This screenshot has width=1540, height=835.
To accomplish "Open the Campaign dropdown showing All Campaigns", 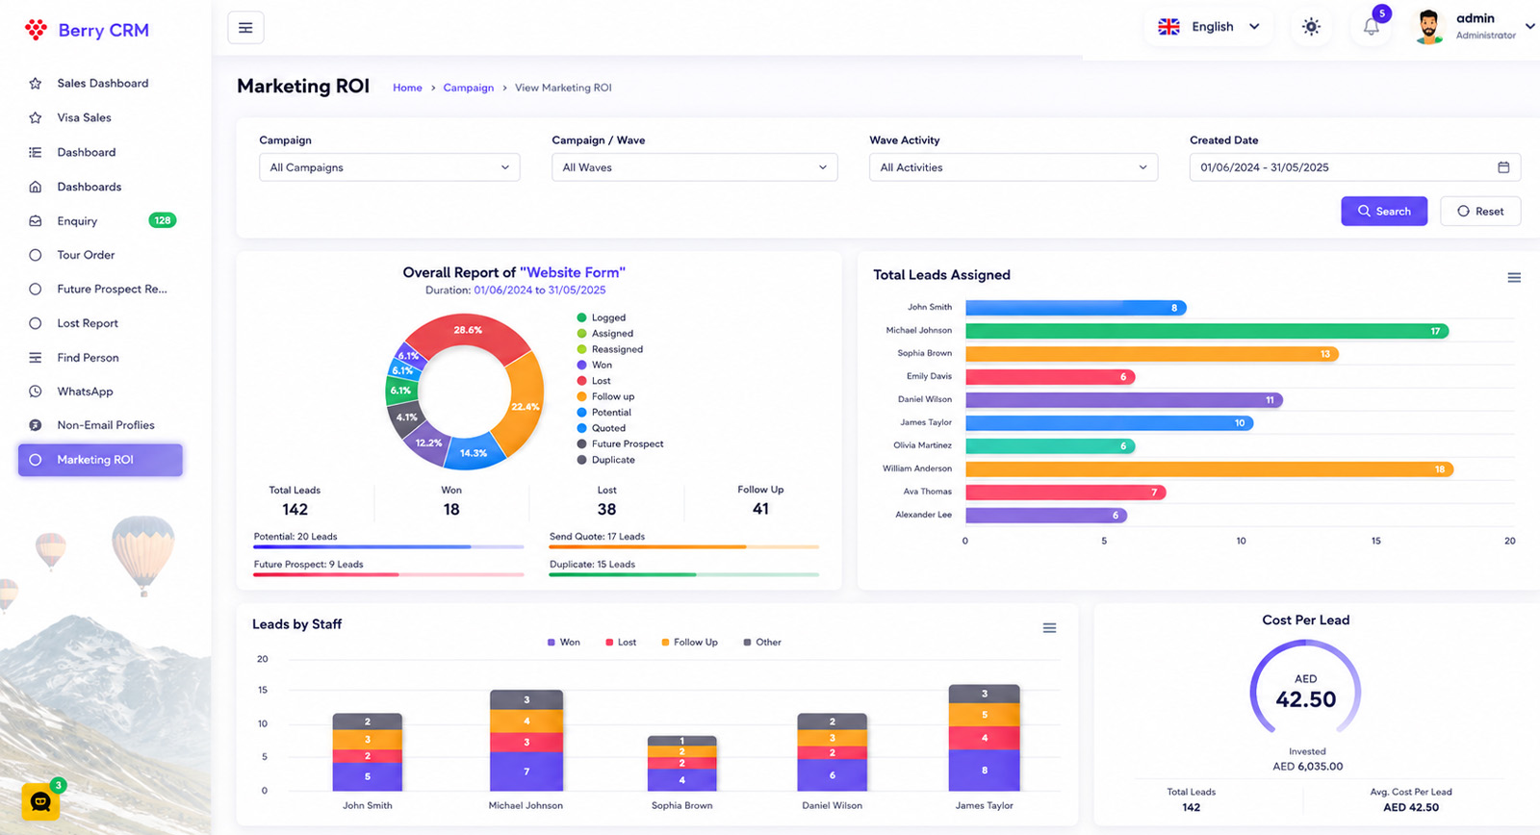I will click(x=389, y=167).
